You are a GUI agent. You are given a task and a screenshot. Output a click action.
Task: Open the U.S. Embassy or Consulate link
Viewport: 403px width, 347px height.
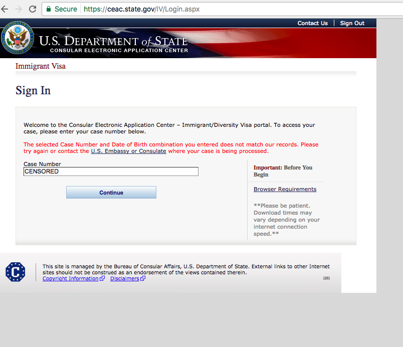[x=128, y=151]
